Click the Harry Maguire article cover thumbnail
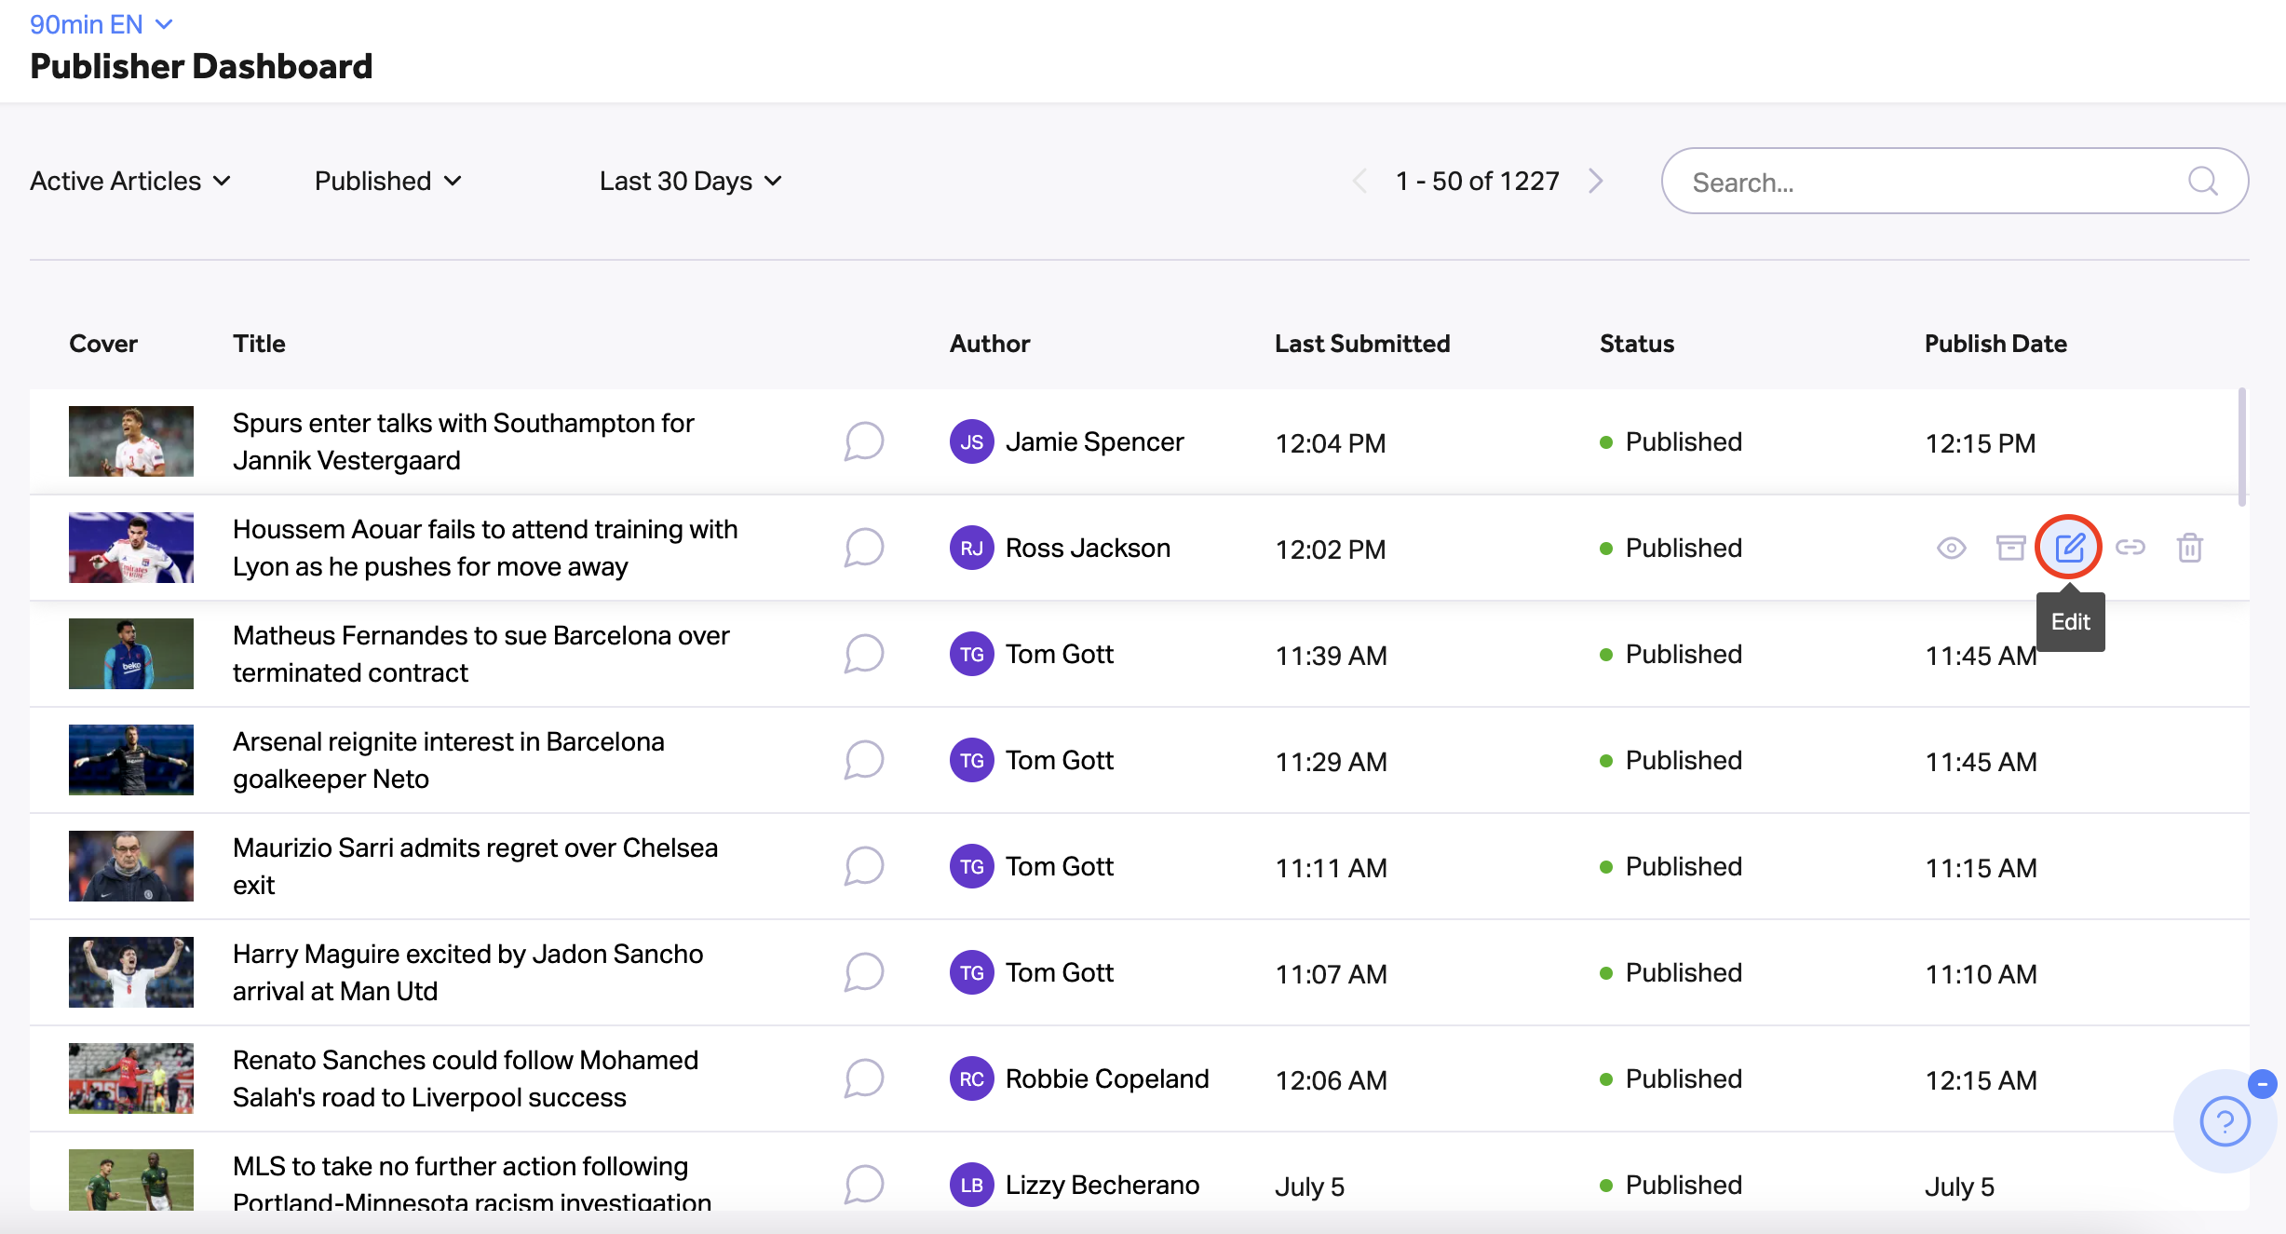 (x=131, y=972)
